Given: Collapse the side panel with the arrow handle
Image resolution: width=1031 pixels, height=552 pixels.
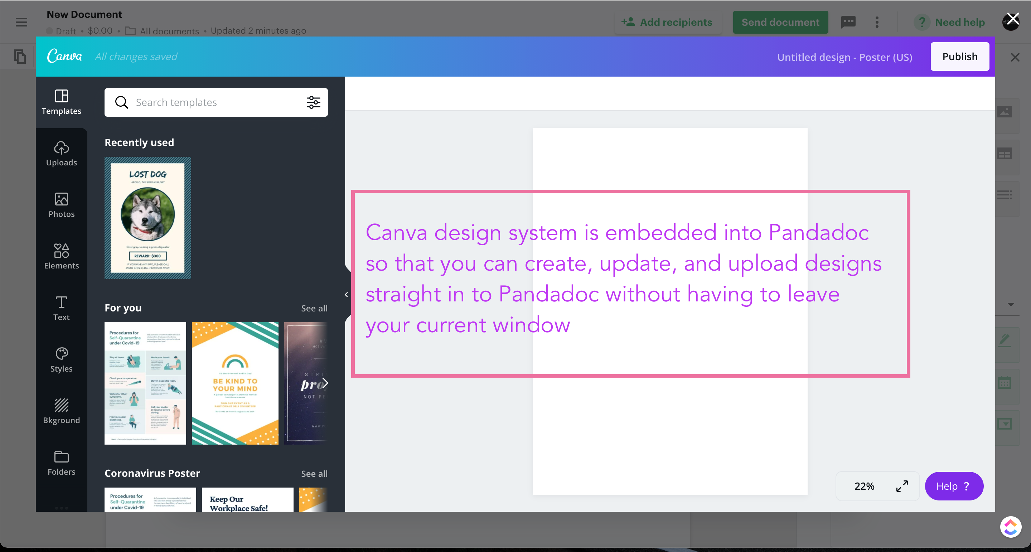Looking at the screenshot, I should pyautogui.click(x=347, y=295).
